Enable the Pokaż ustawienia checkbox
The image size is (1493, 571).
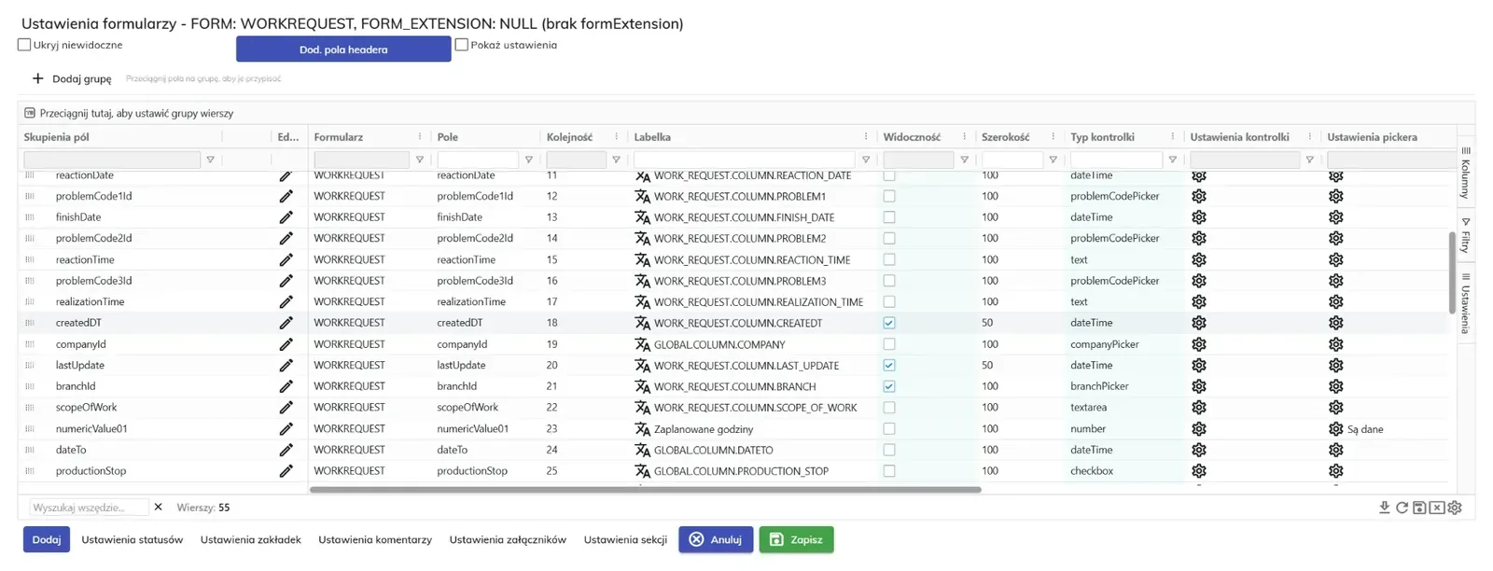pyautogui.click(x=461, y=45)
